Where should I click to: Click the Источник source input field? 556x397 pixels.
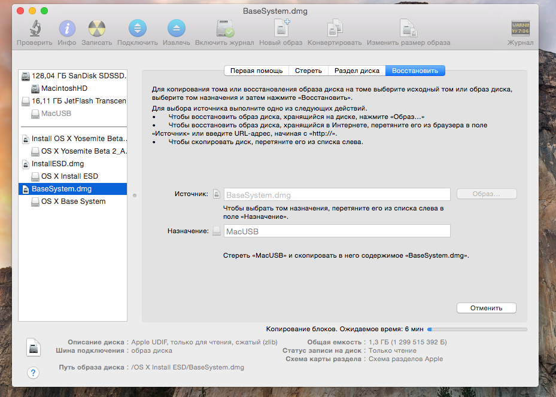(337, 195)
